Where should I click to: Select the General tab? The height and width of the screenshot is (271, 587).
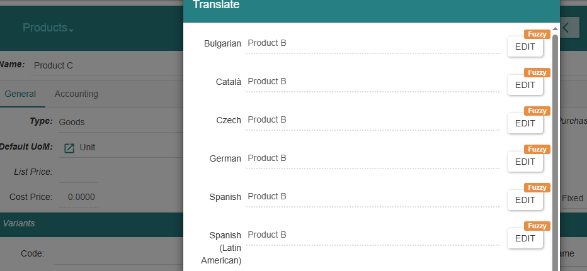click(x=20, y=94)
